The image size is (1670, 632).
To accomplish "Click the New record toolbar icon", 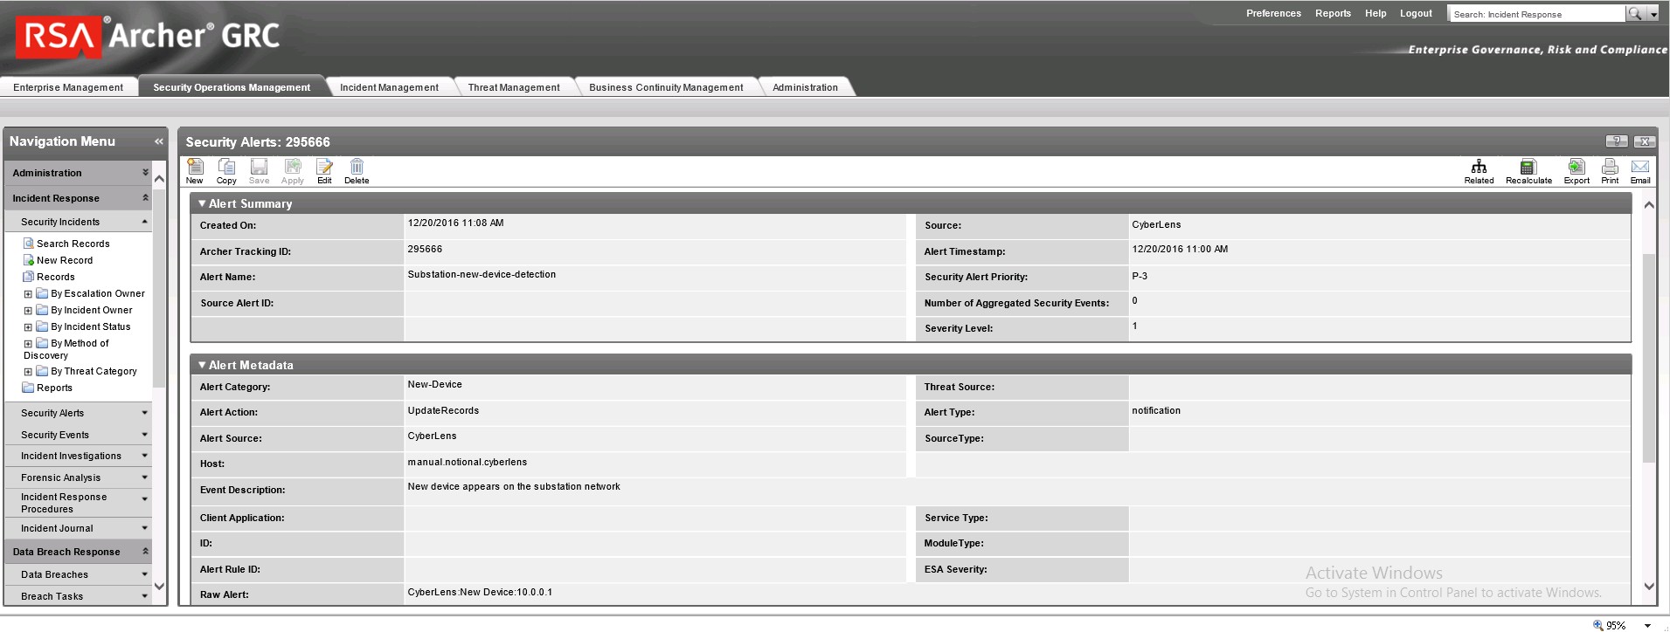I will click(x=194, y=171).
